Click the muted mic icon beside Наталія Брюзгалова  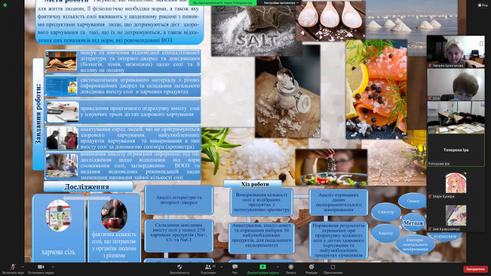(430, 66)
